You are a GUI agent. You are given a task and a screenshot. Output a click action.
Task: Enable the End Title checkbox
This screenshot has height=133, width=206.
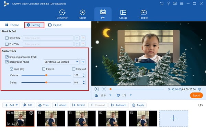[x=7, y=44]
